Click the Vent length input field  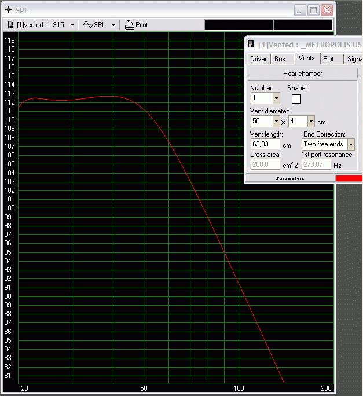click(x=265, y=144)
